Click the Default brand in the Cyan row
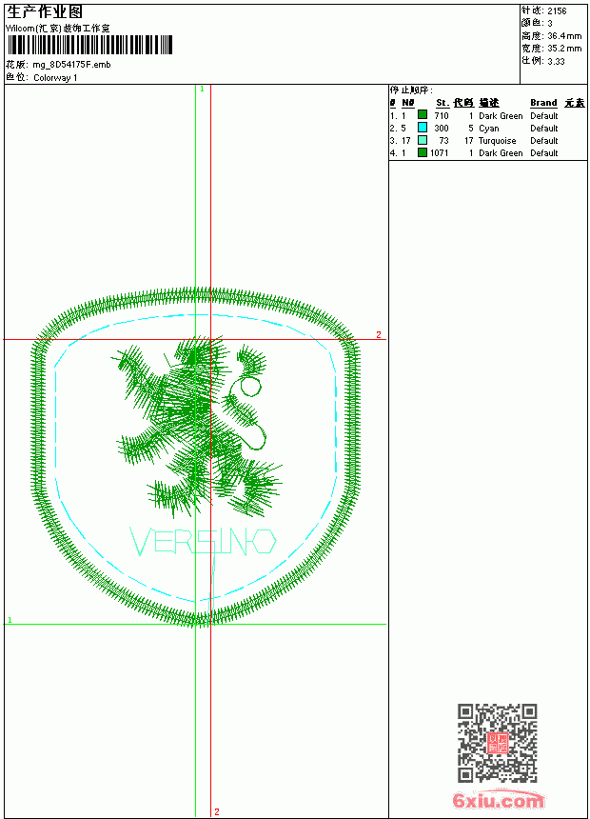 544,128
